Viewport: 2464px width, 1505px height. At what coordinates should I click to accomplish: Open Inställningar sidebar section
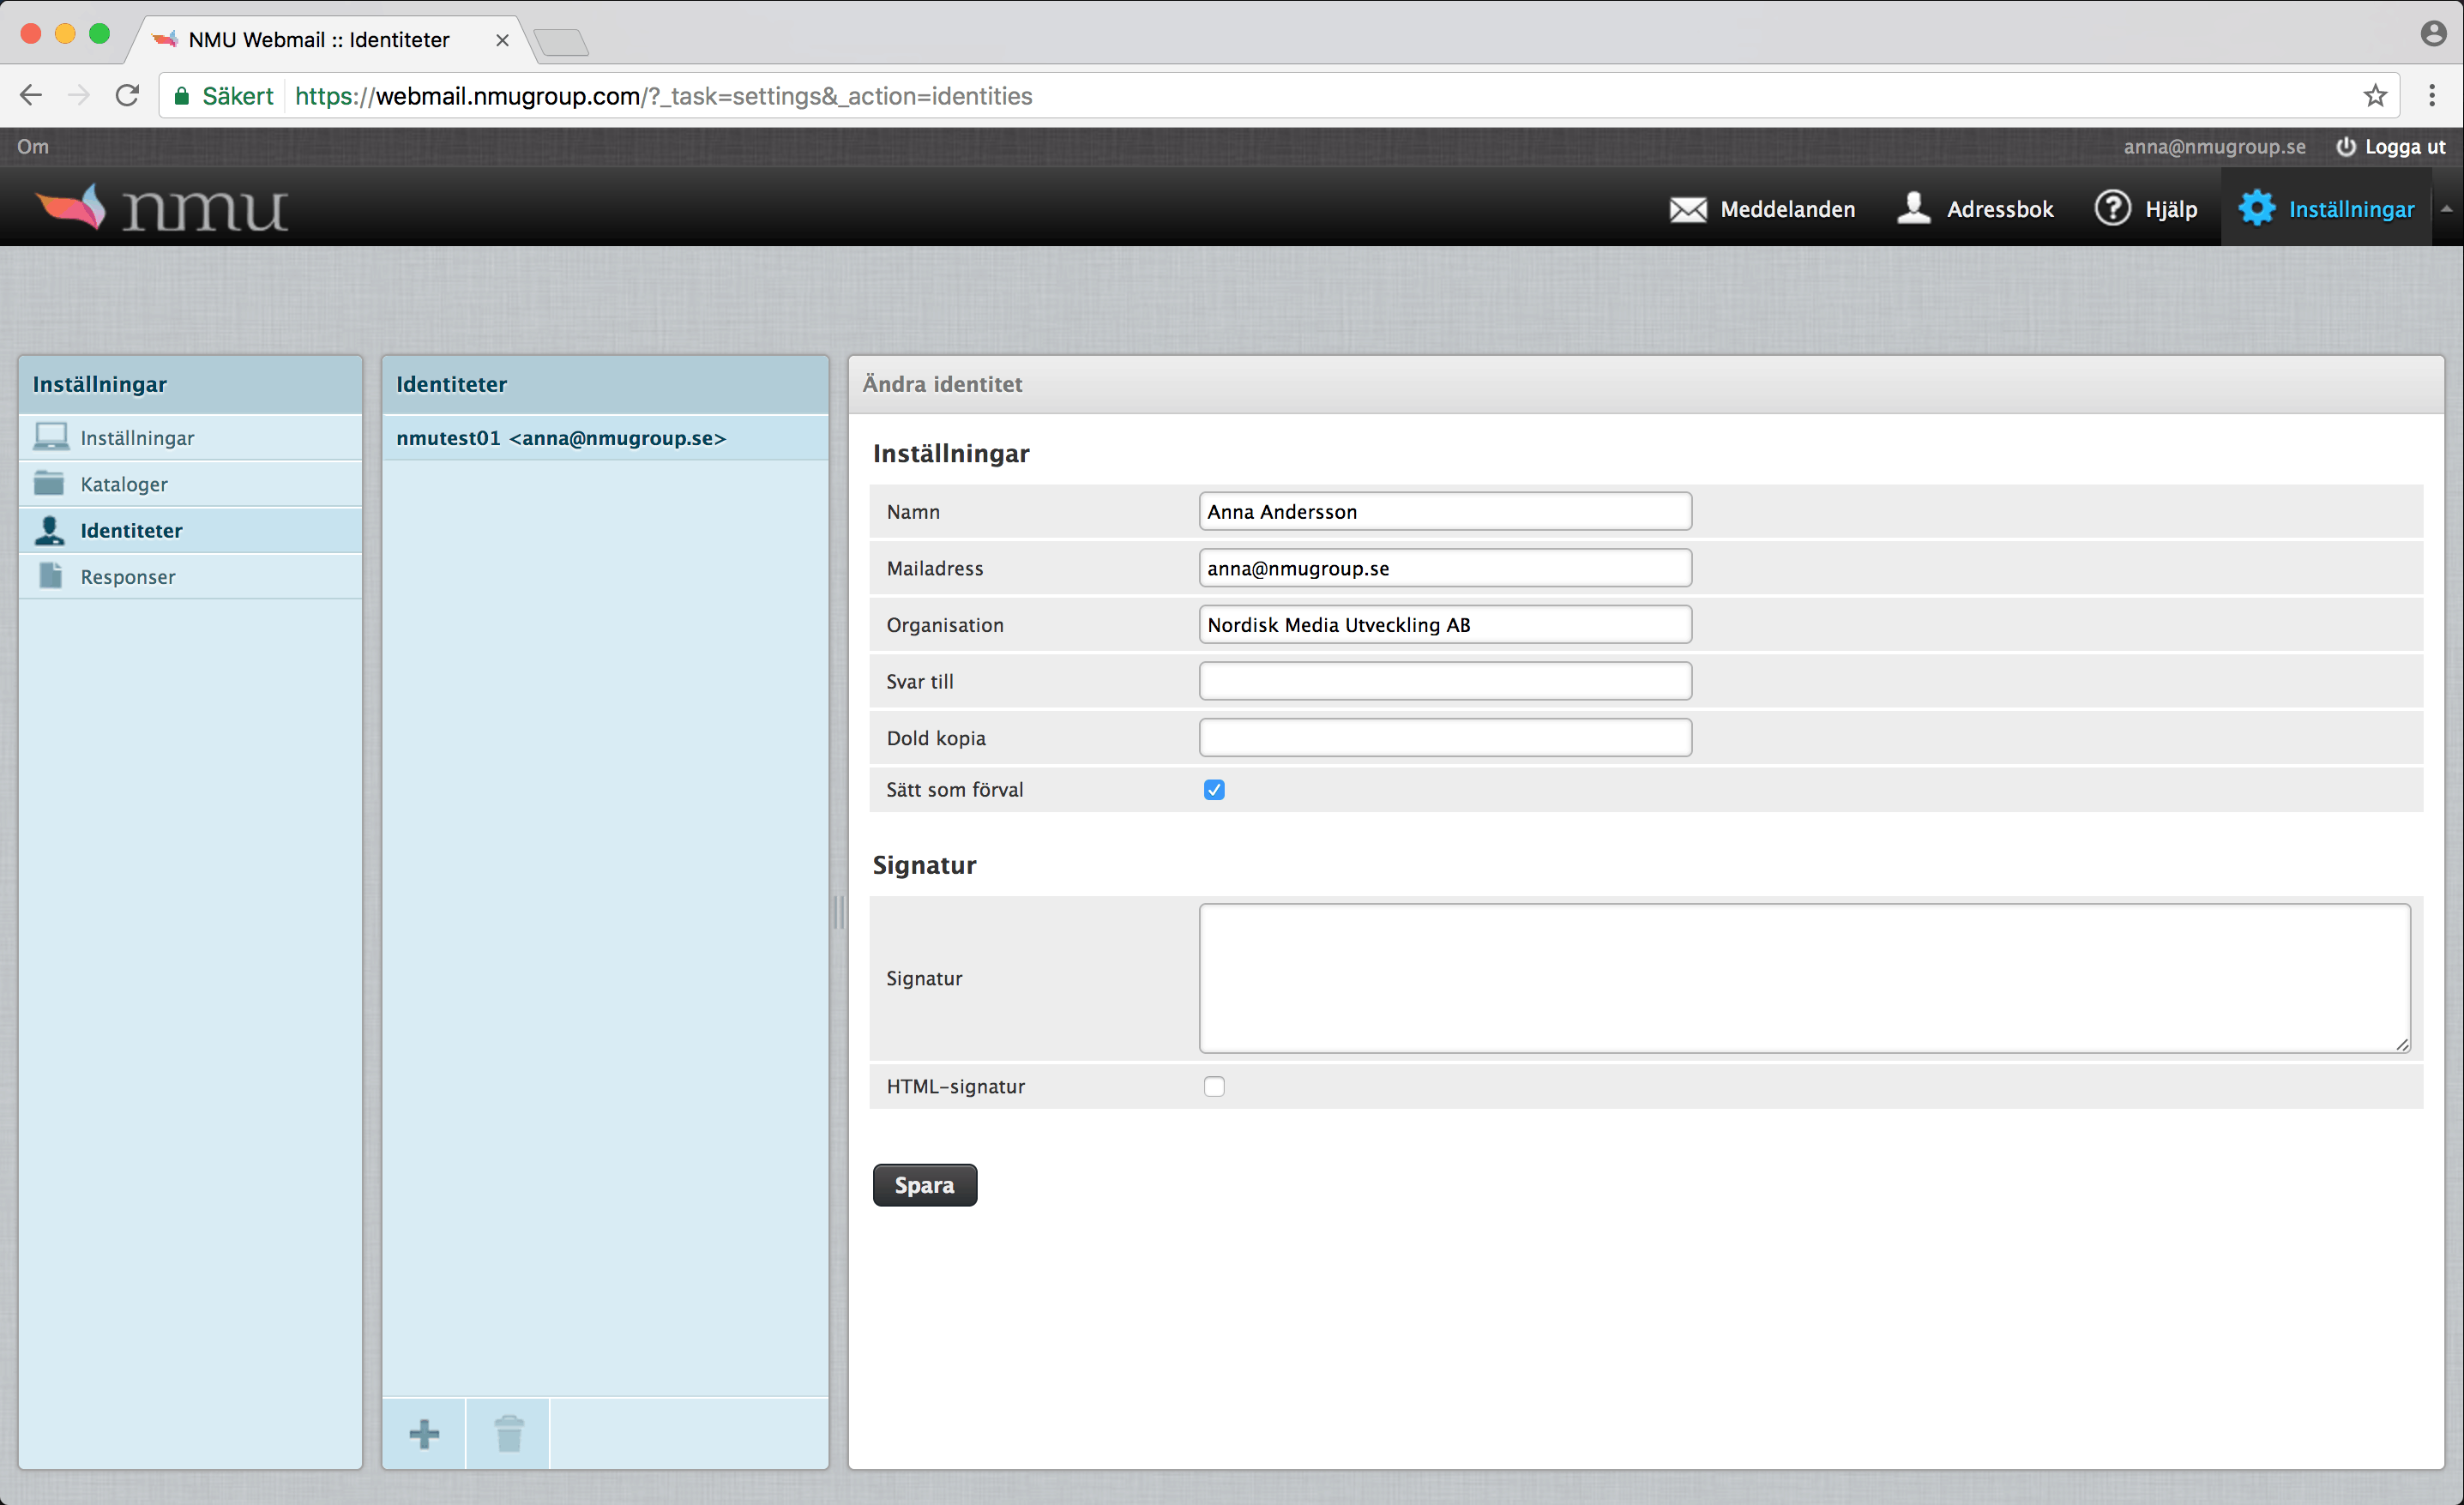pyautogui.click(x=190, y=438)
